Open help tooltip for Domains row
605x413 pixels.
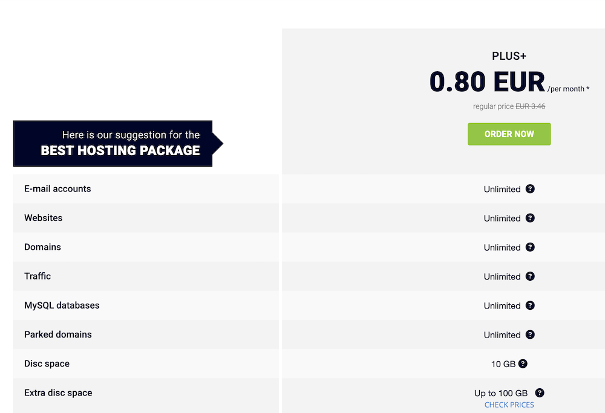[x=530, y=247]
